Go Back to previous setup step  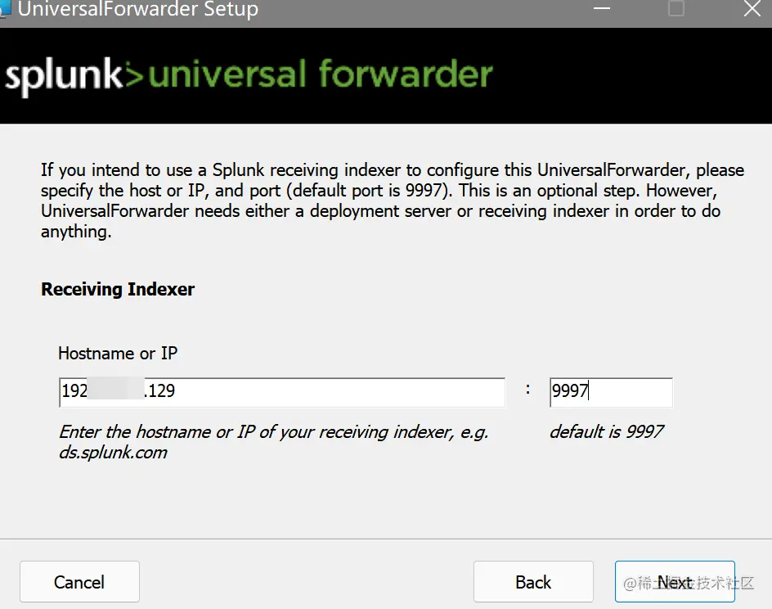(x=533, y=581)
